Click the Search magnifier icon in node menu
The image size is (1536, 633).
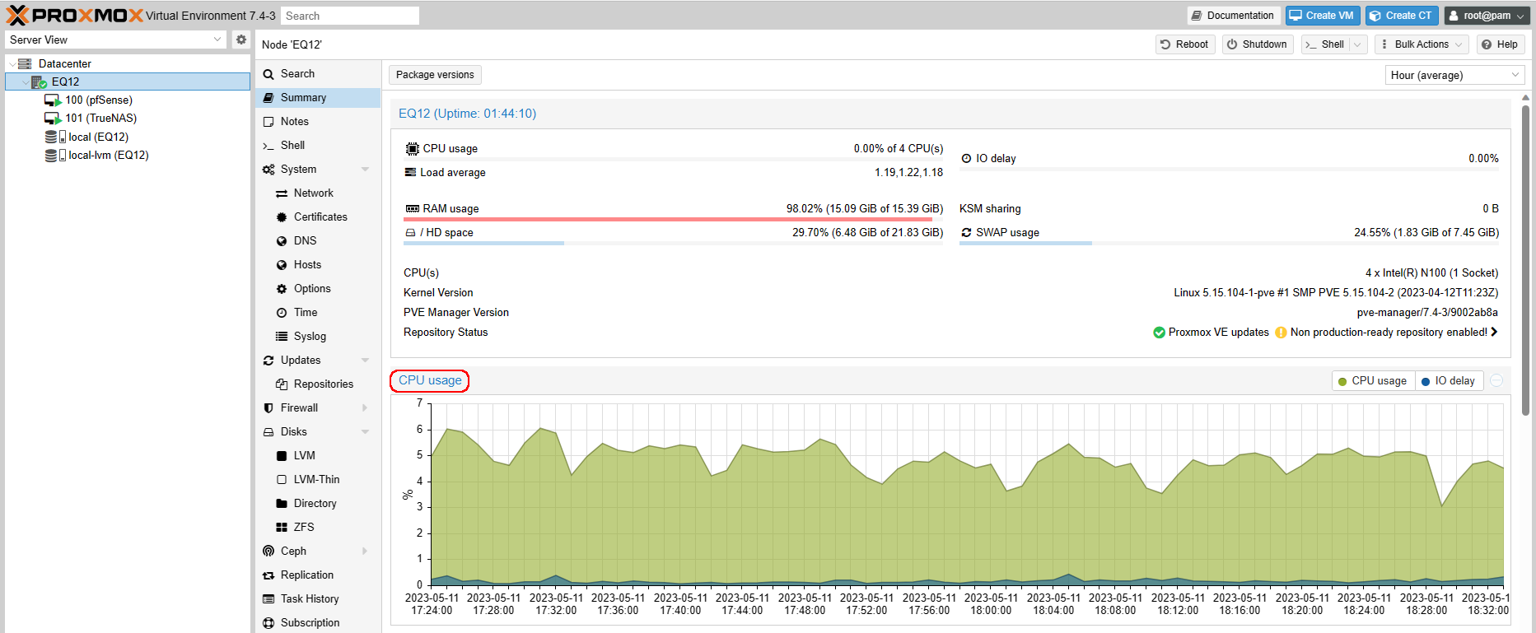coord(268,74)
